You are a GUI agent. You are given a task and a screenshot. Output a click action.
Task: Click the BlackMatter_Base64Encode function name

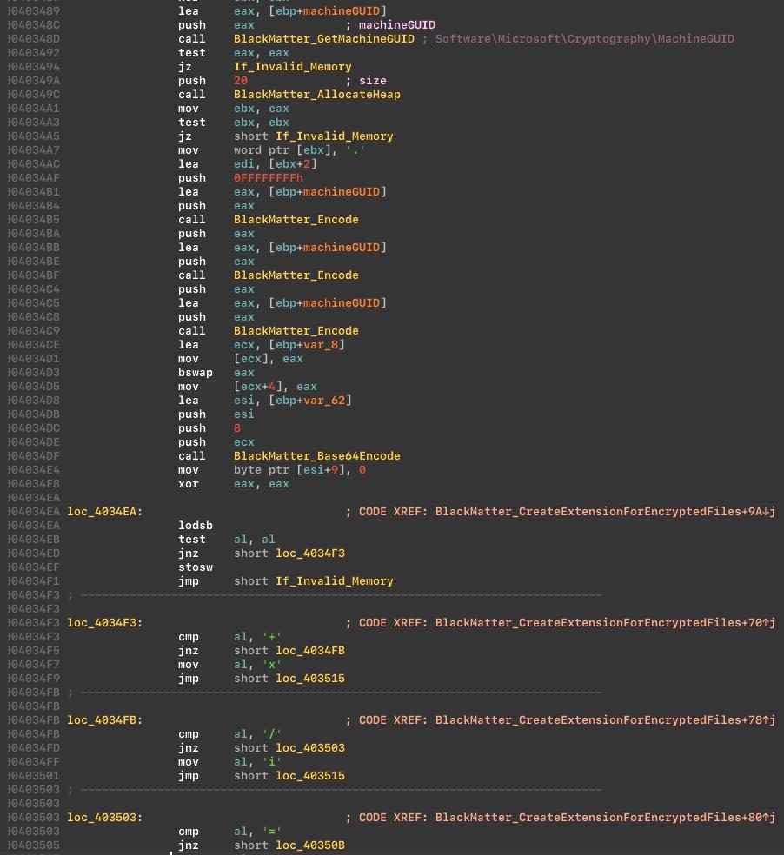tap(316, 456)
